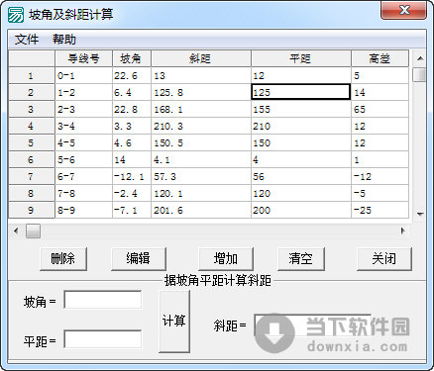Click cell 6-7 in 导线号 column
Screen dimensions: 434x371
pos(83,177)
